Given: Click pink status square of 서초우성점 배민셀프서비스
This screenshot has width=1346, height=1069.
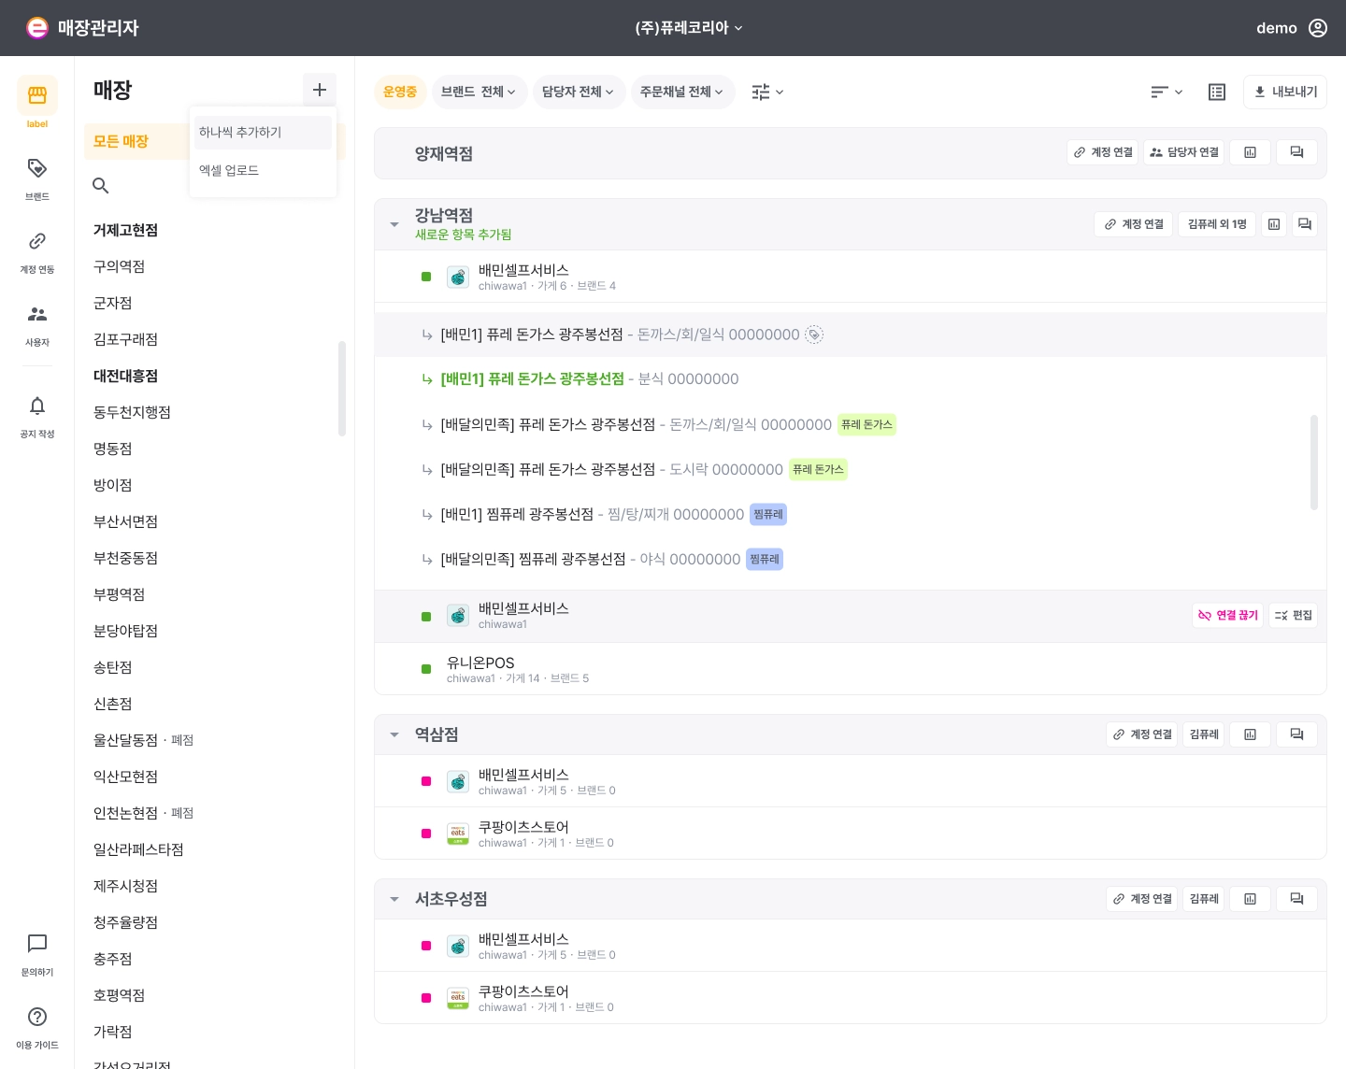Looking at the screenshot, I should [x=426, y=946].
